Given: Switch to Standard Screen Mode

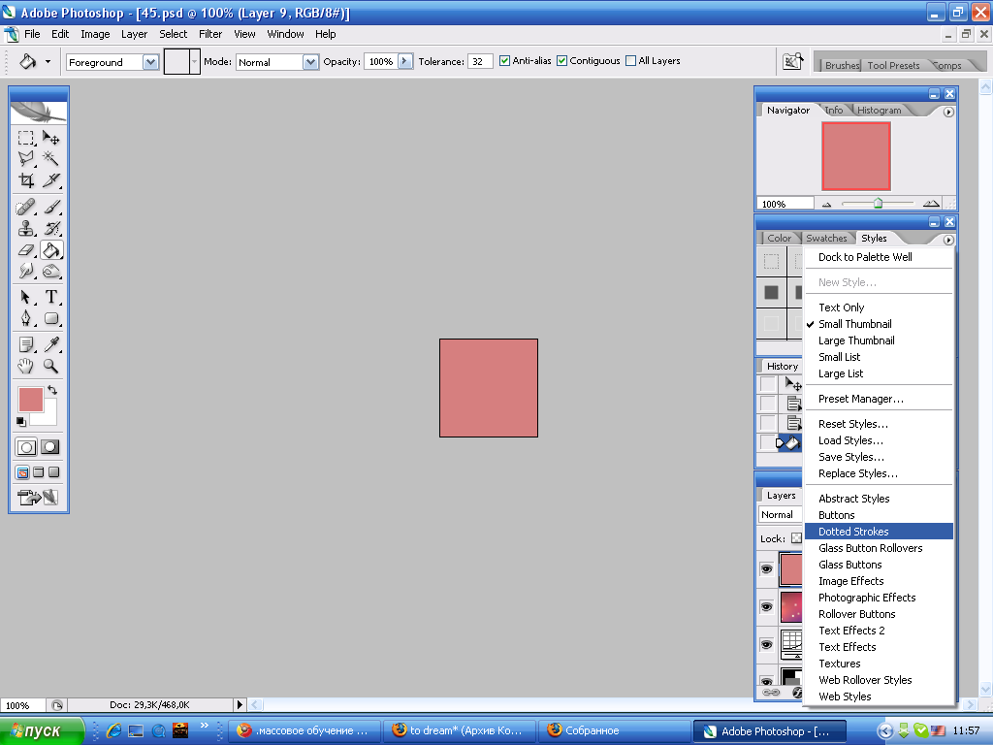Looking at the screenshot, I should (22, 472).
